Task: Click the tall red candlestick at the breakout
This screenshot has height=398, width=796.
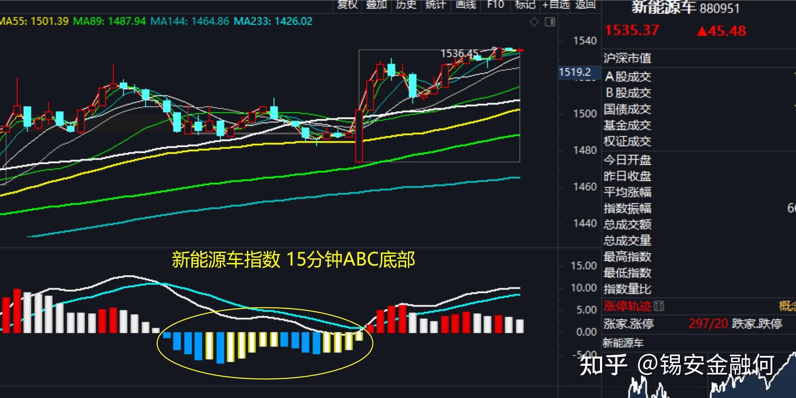Action: point(359,136)
